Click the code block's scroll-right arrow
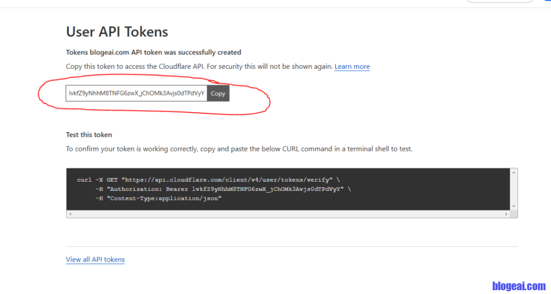 pos(506,214)
